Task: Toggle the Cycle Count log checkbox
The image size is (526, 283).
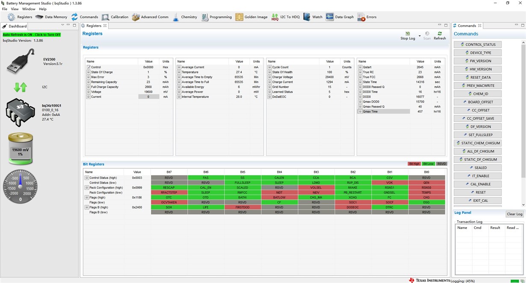Action: point(270,67)
